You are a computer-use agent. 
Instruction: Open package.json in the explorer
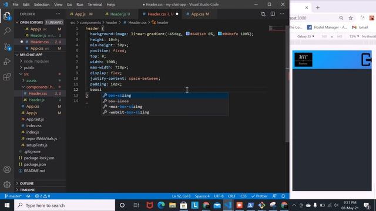point(35,164)
